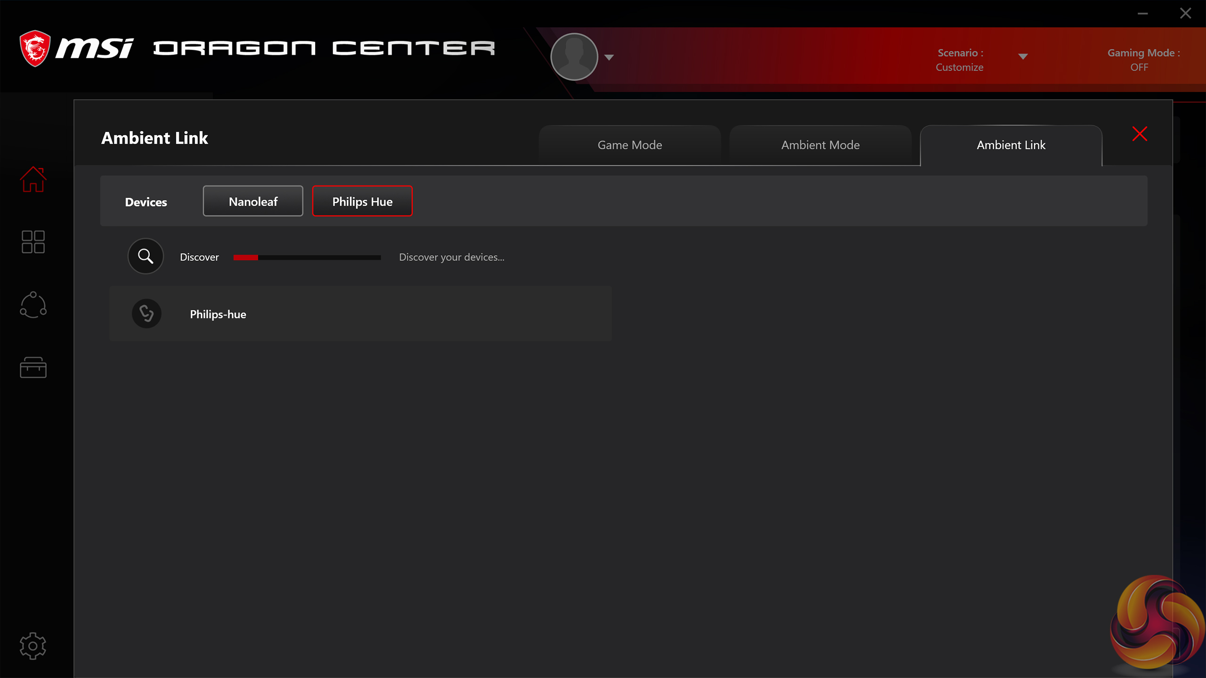Select the Nanoleaf device button
Viewport: 1206px width, 678px height.
pyautogui.click(x=253, y=202)
